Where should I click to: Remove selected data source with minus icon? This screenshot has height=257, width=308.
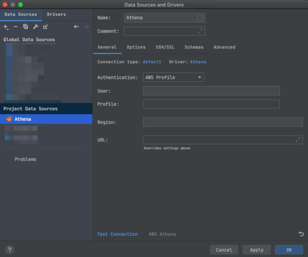(x=15, y=26)
